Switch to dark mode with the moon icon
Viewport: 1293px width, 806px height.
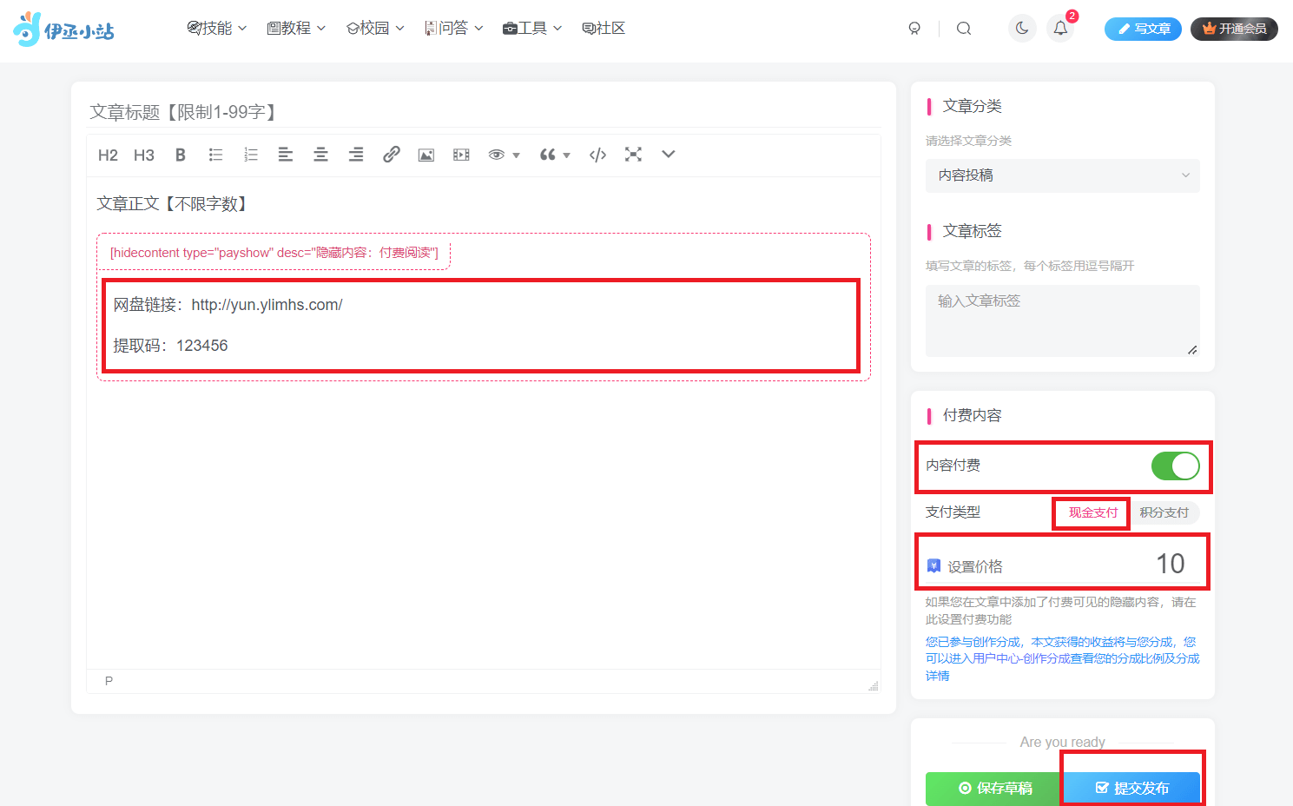1022,28
